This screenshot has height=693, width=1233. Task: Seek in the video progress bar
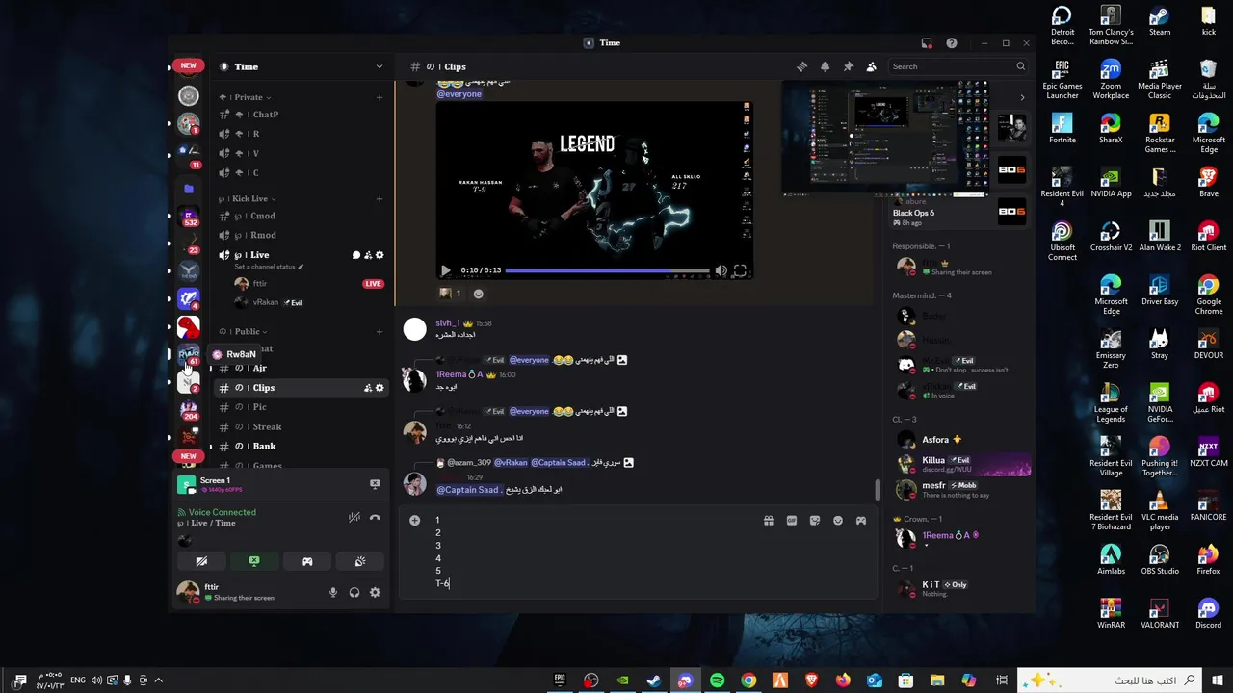coord(607,271)
